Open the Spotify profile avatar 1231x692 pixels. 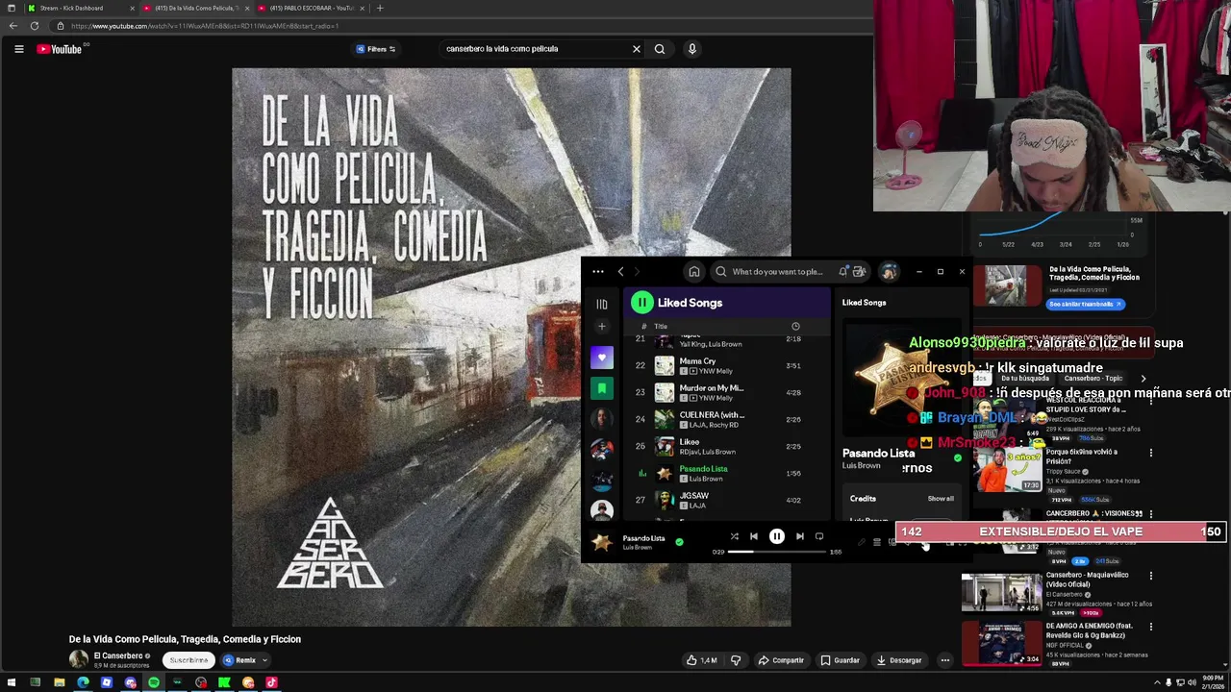click(889, 272)
